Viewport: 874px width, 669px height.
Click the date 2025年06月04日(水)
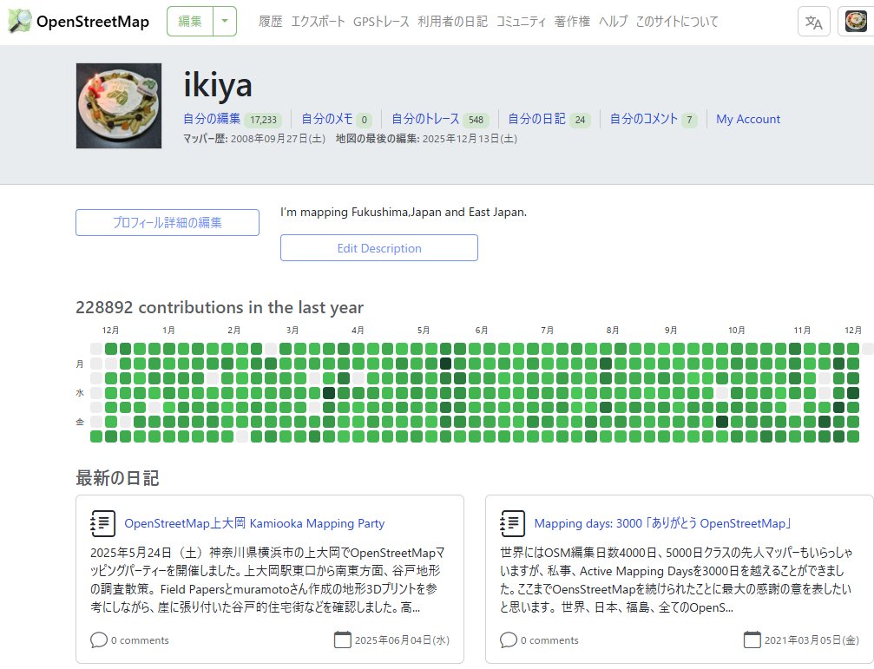pyautogui.click(x=402, y=640)
